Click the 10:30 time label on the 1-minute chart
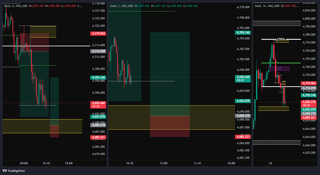Viewport: 320px width, 175px height. (x=129, y=163)
